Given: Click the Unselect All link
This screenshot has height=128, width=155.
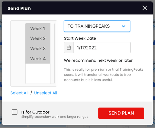Looking at the screenshot, I should 46,93.
